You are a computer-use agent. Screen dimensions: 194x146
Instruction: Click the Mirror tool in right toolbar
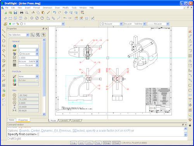pyautogui.click(x=190, y=41)
